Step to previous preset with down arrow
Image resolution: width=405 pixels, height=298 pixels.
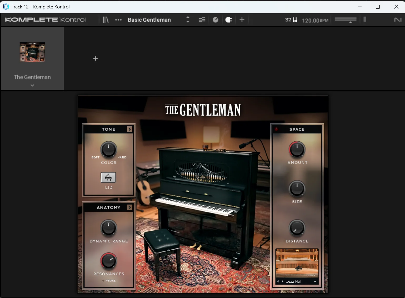coord(188,22)
